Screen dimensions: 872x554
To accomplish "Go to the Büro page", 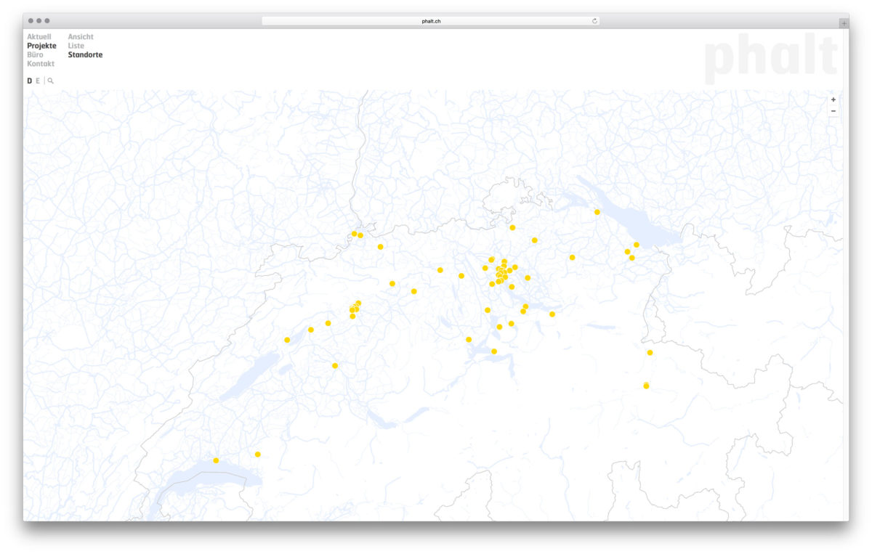I will tap(35, 55).
